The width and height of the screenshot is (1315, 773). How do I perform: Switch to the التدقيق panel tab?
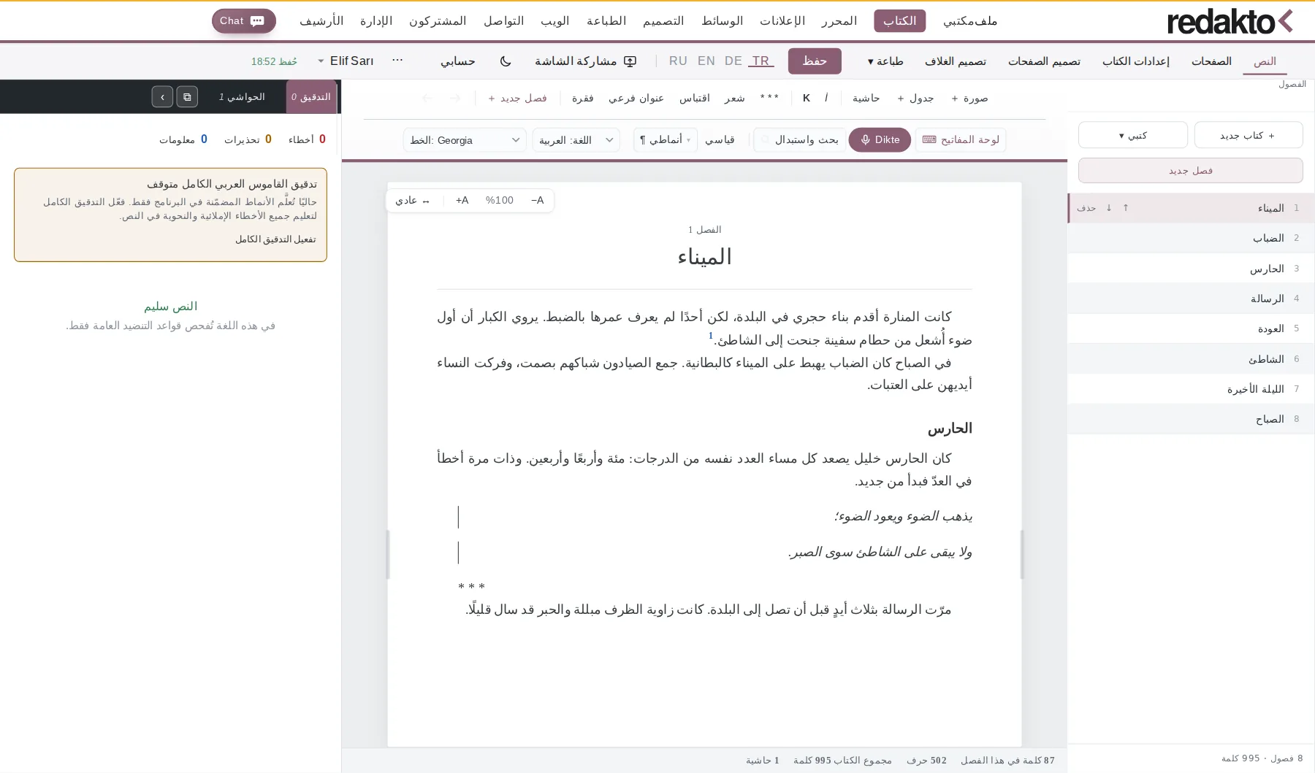coord(311,96)
